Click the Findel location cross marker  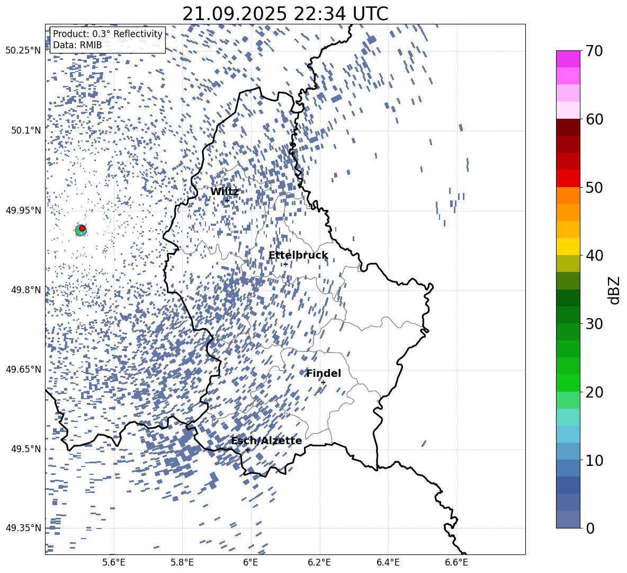coord(323,383)
